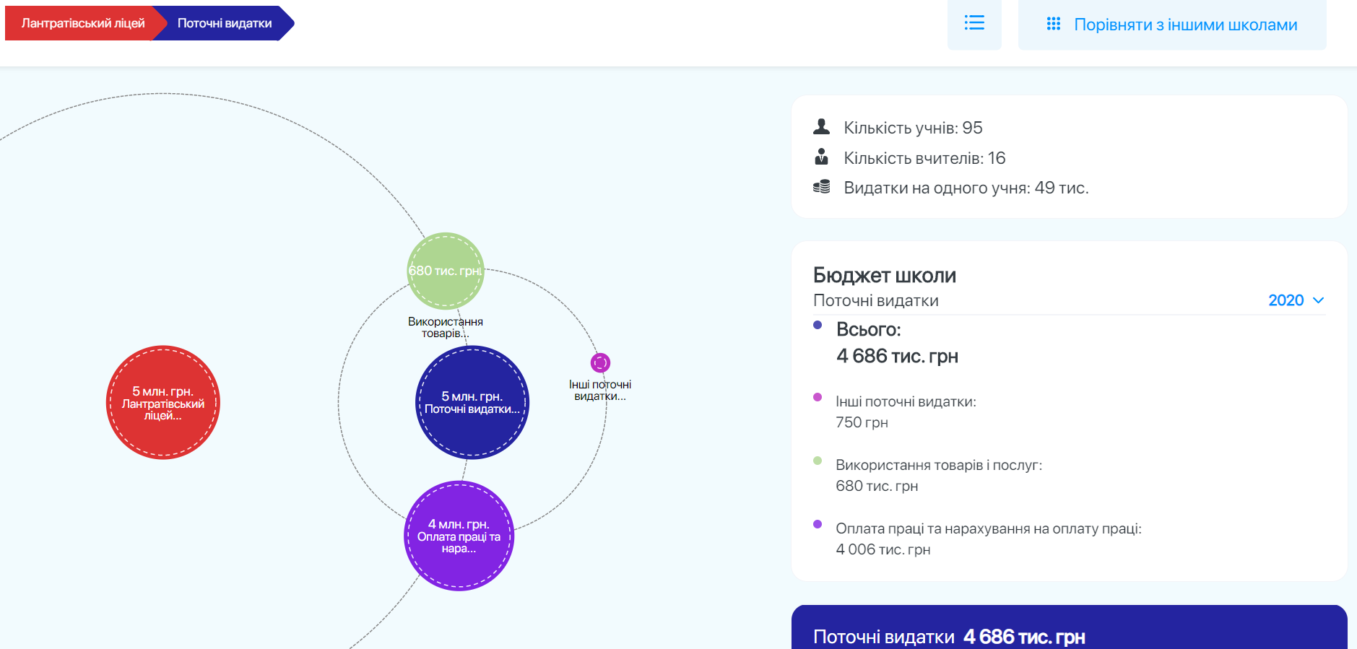The image size is (1357, 649).
Task: Click Інші поточні видатки label on chart
Action: 600,390
